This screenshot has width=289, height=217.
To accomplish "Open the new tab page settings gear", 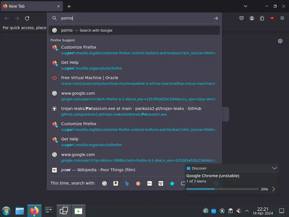I will tap(280, 41).
